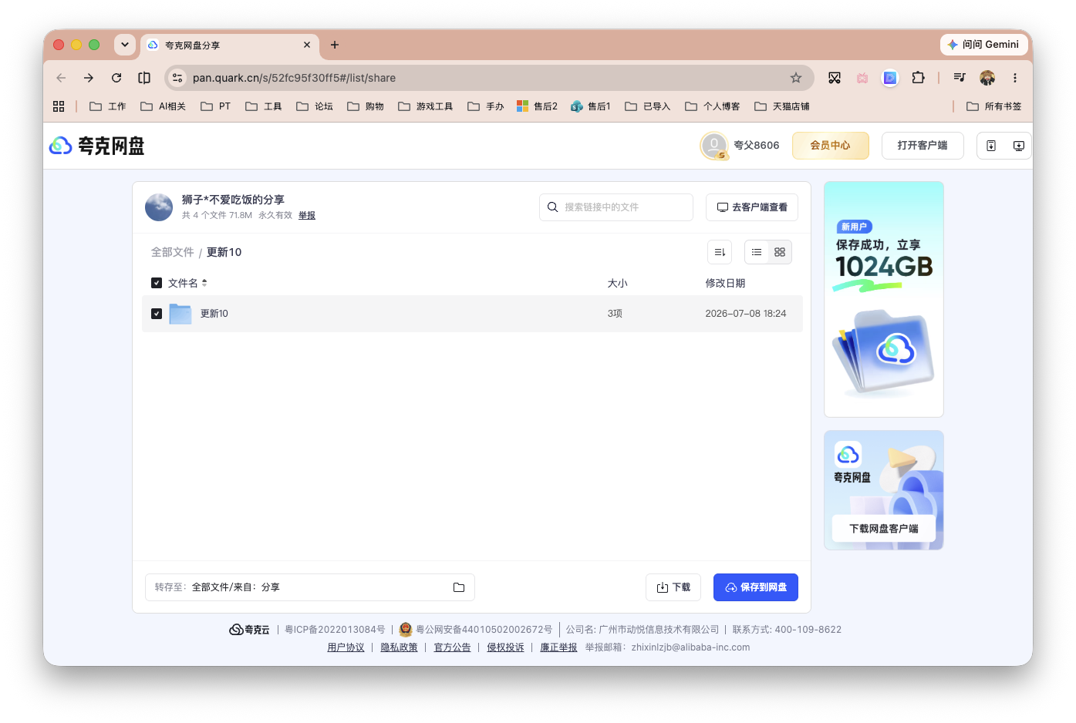1076x723 pixels.
Task: Open the Chrome three-dot menu
Action: [1015, 78]
